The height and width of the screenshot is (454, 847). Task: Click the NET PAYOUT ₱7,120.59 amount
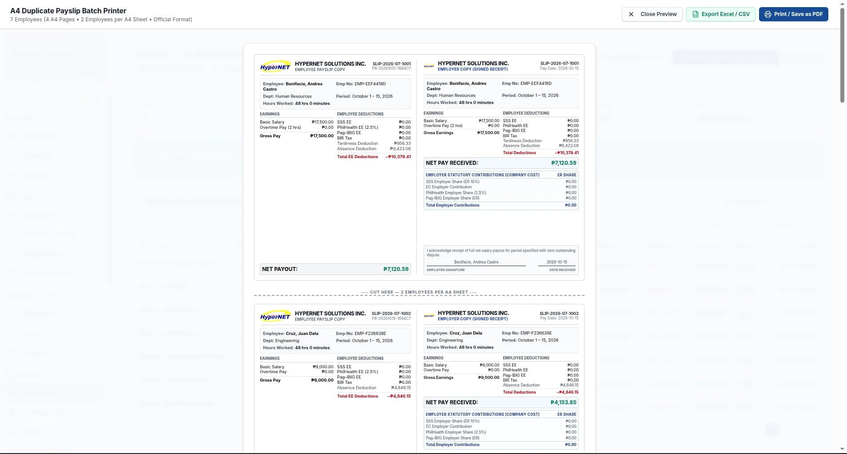pyautogui.click(x=396, y=269)
